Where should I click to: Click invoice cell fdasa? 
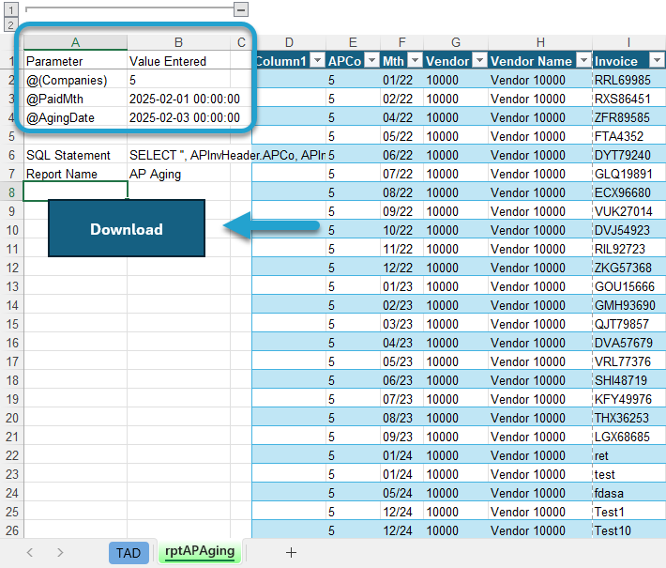coord(628,493)
